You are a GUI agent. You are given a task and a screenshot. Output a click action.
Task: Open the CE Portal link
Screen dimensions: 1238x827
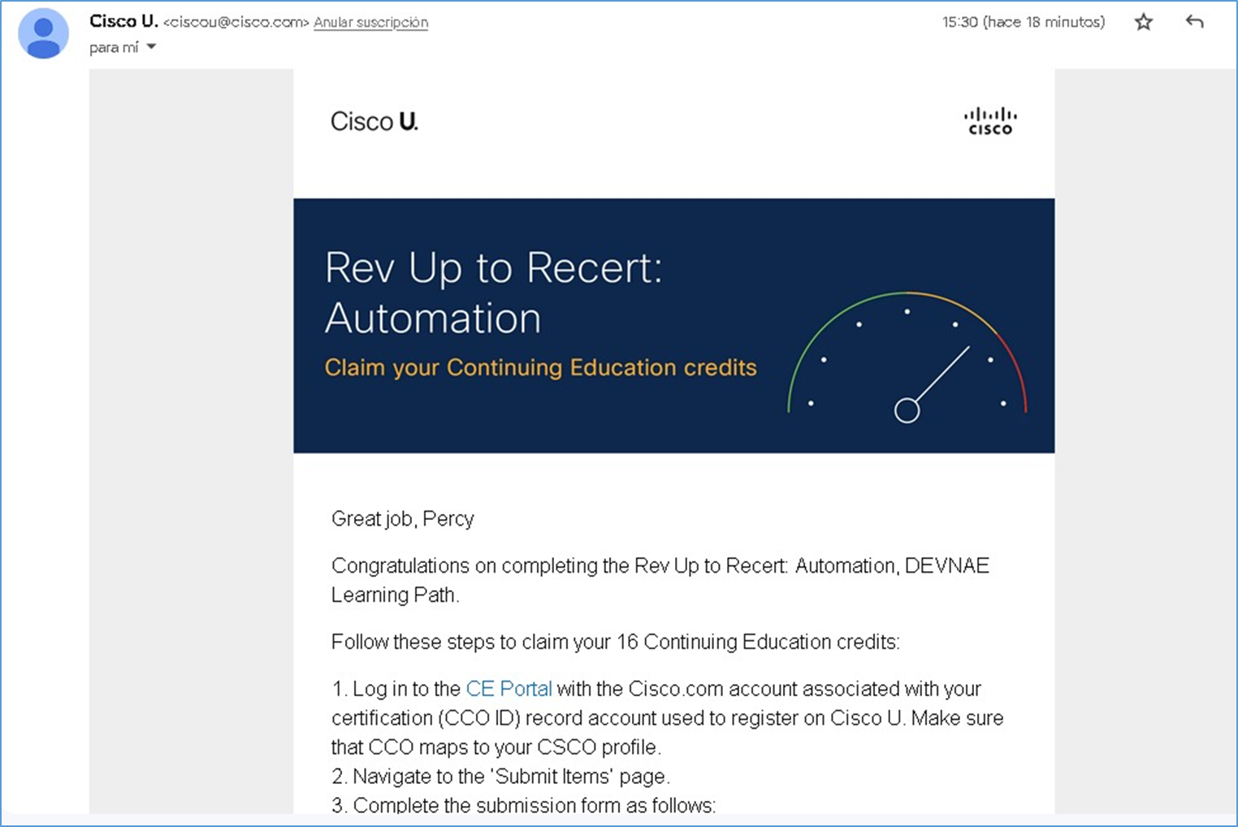click(x=509, y=688)
